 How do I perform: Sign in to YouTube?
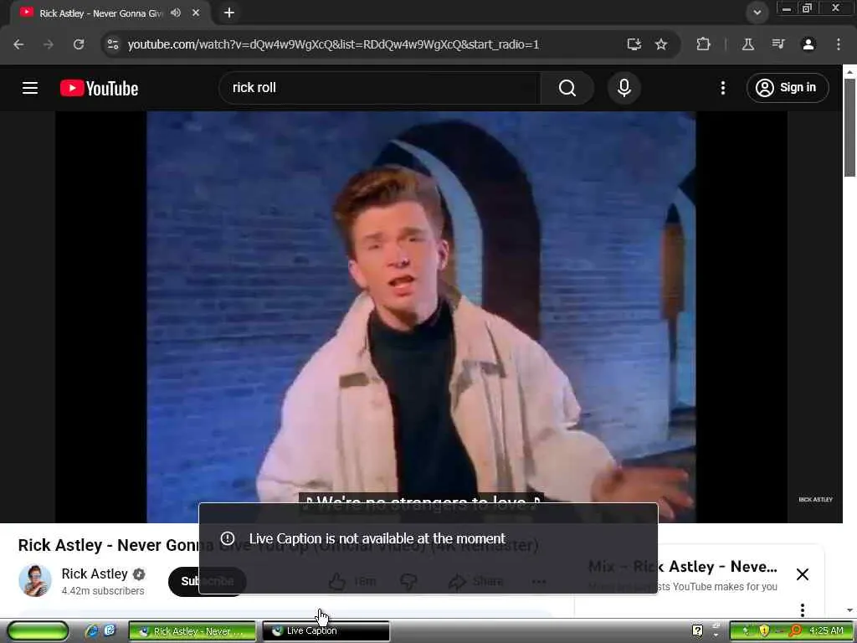pos(788,87)
